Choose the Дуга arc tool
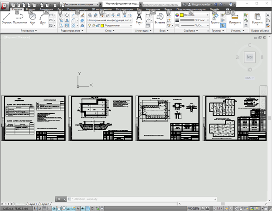Image resolution: width=272 pixels, height=211 pixels. [x=43, y=19]
